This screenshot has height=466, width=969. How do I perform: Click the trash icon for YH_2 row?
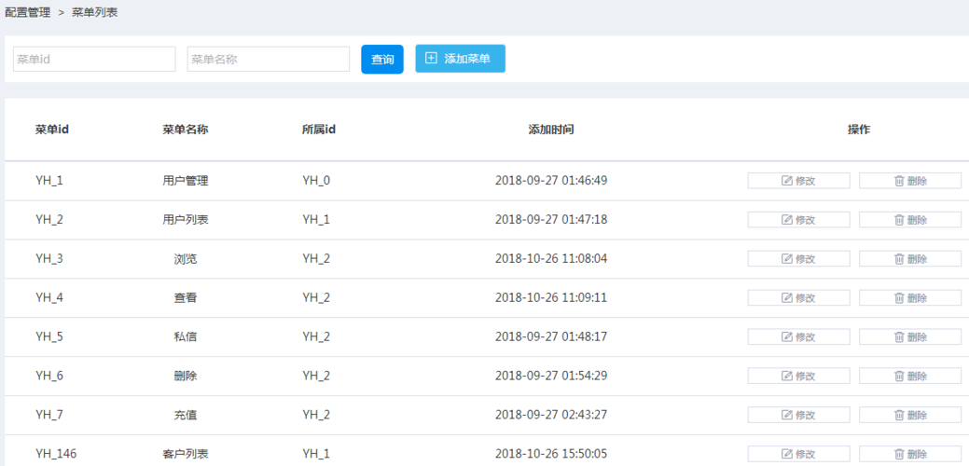tap(899, 220)
